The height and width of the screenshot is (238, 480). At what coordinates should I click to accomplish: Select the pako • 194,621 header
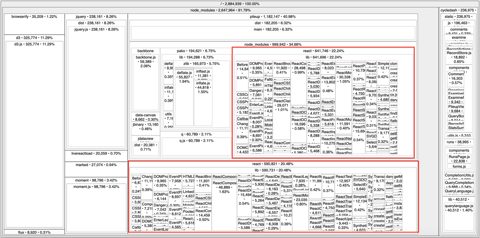[x=195, y=51]
